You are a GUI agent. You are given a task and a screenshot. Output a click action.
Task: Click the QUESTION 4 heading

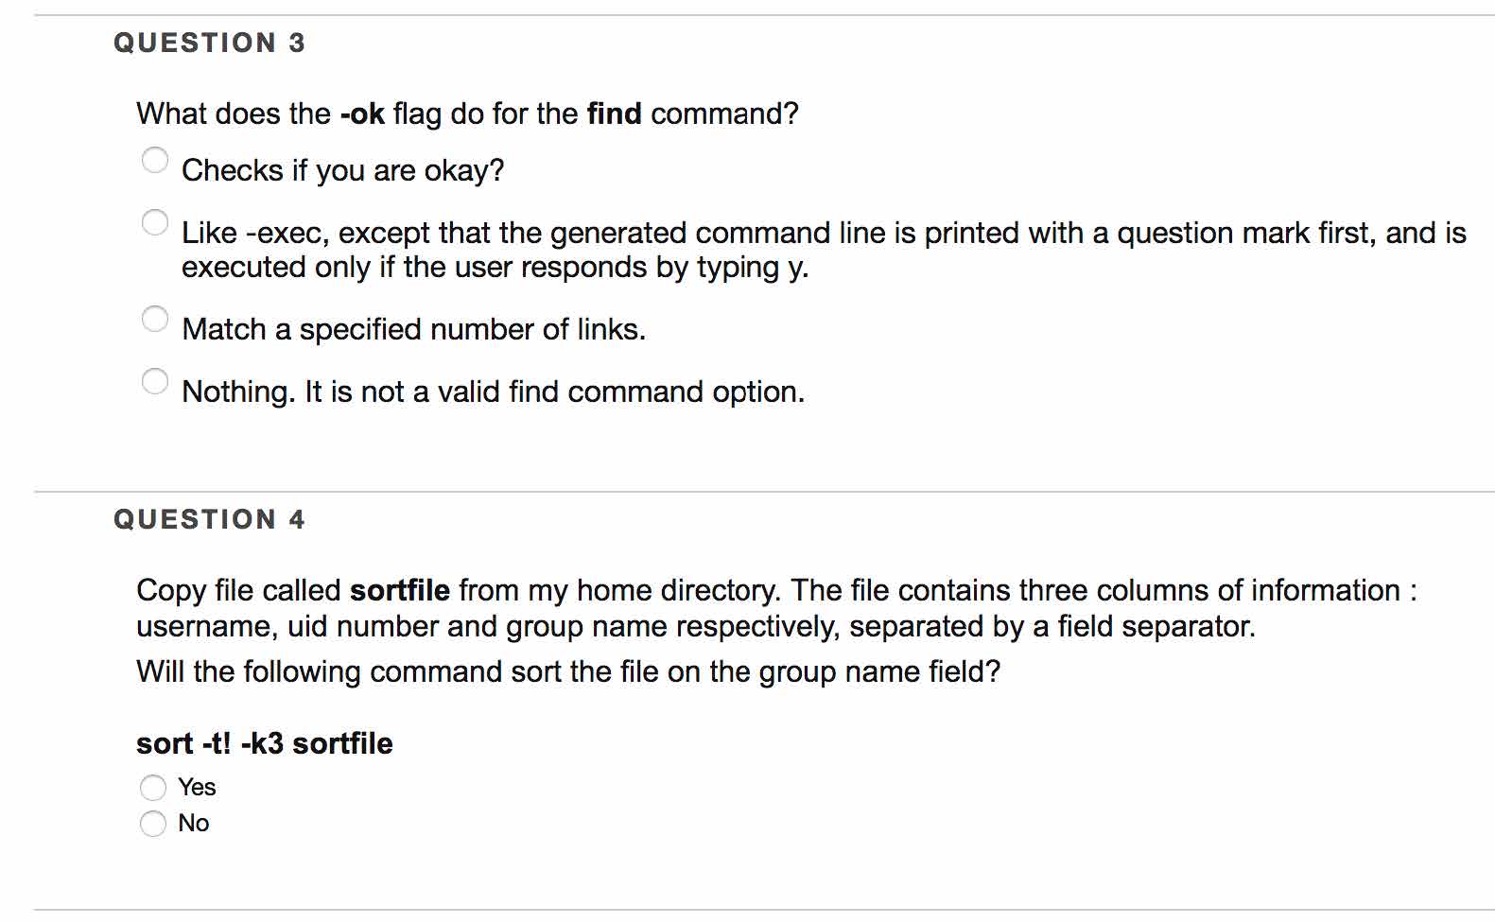[x=209, y=519]
